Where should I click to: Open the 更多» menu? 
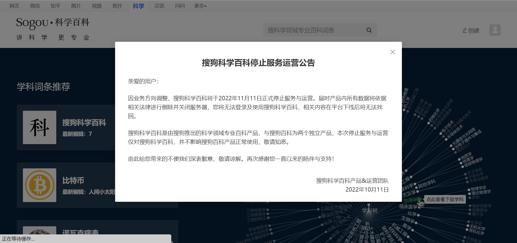pos(200,6)
